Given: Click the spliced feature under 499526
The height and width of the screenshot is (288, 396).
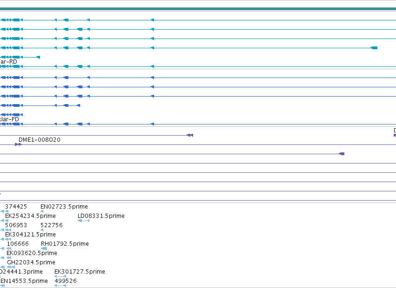Looking at the screenshot, I should pyautogui.click(x=60, y=286).
